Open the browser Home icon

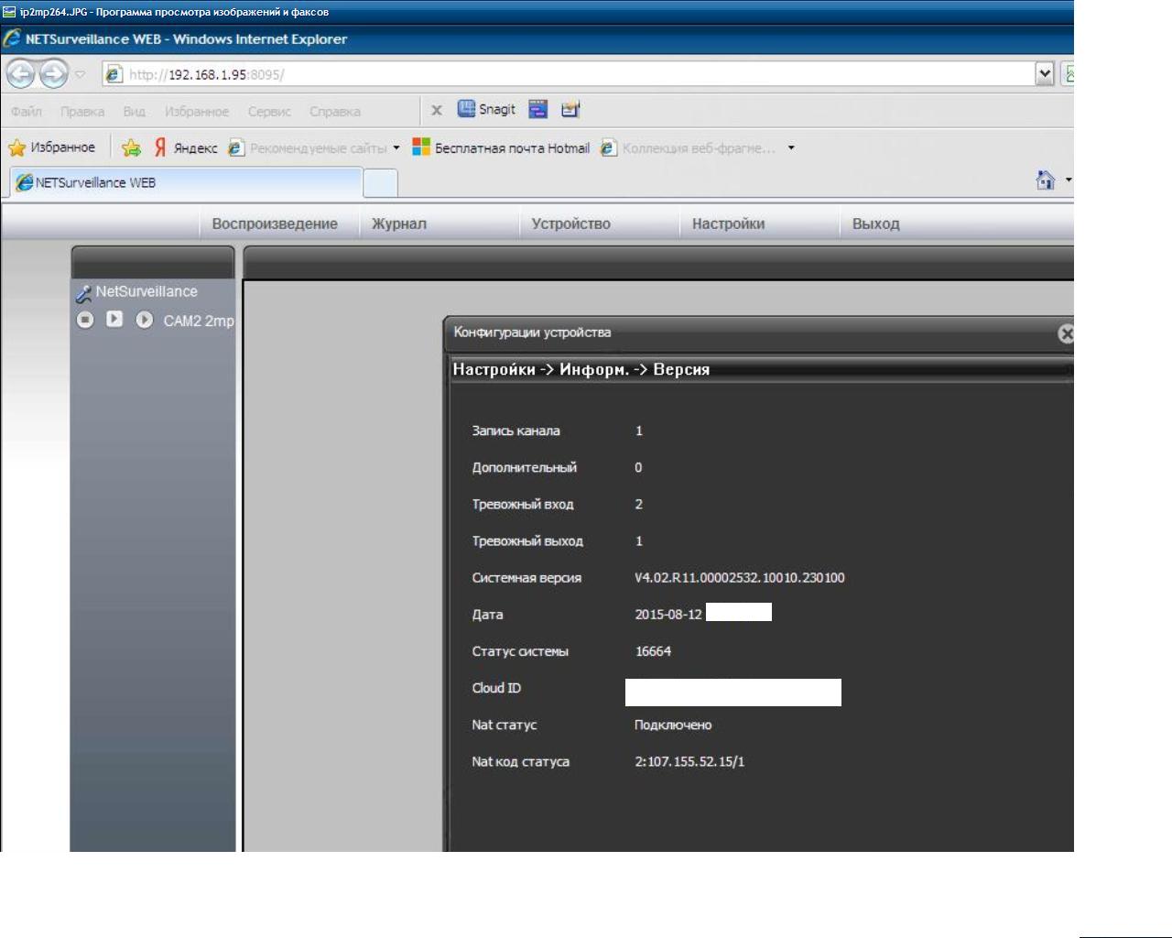point(1045,180)
